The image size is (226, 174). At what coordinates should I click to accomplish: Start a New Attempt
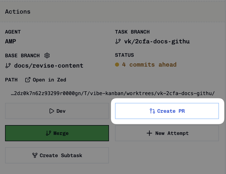167,133
